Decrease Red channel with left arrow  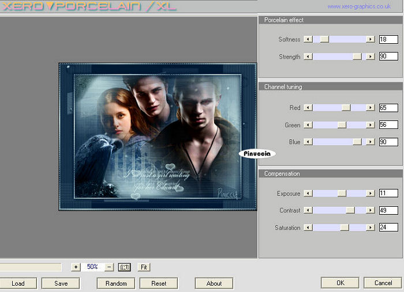pos(308,108)
